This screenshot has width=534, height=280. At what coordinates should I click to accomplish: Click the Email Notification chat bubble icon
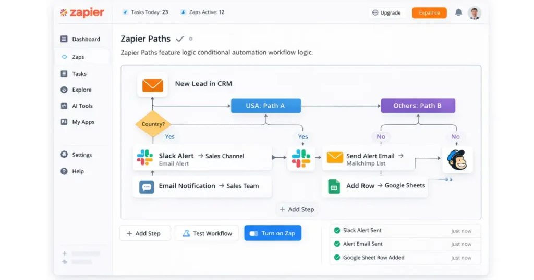coord(147,186)
